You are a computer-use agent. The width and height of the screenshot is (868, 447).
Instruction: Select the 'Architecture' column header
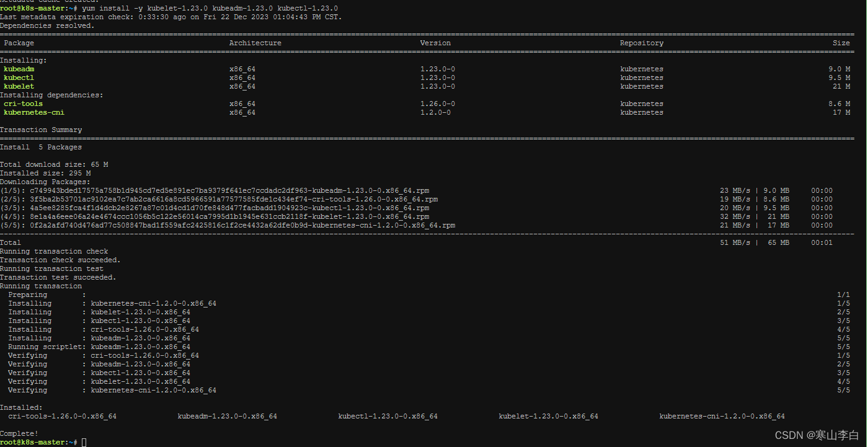pyautogui.click(x=255, y=43)
